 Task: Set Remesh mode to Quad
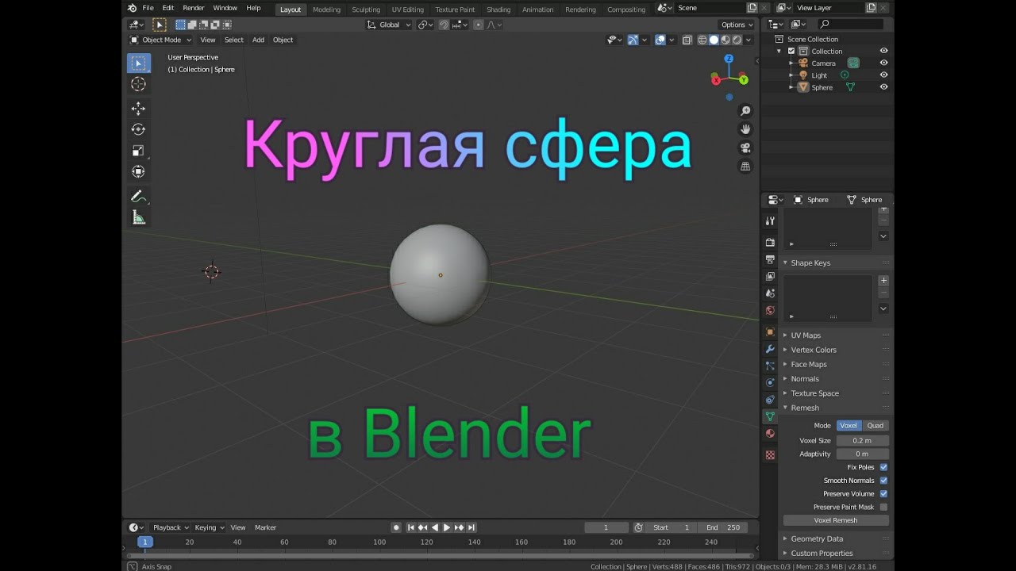pyautogui.click(x=876, y=426)
